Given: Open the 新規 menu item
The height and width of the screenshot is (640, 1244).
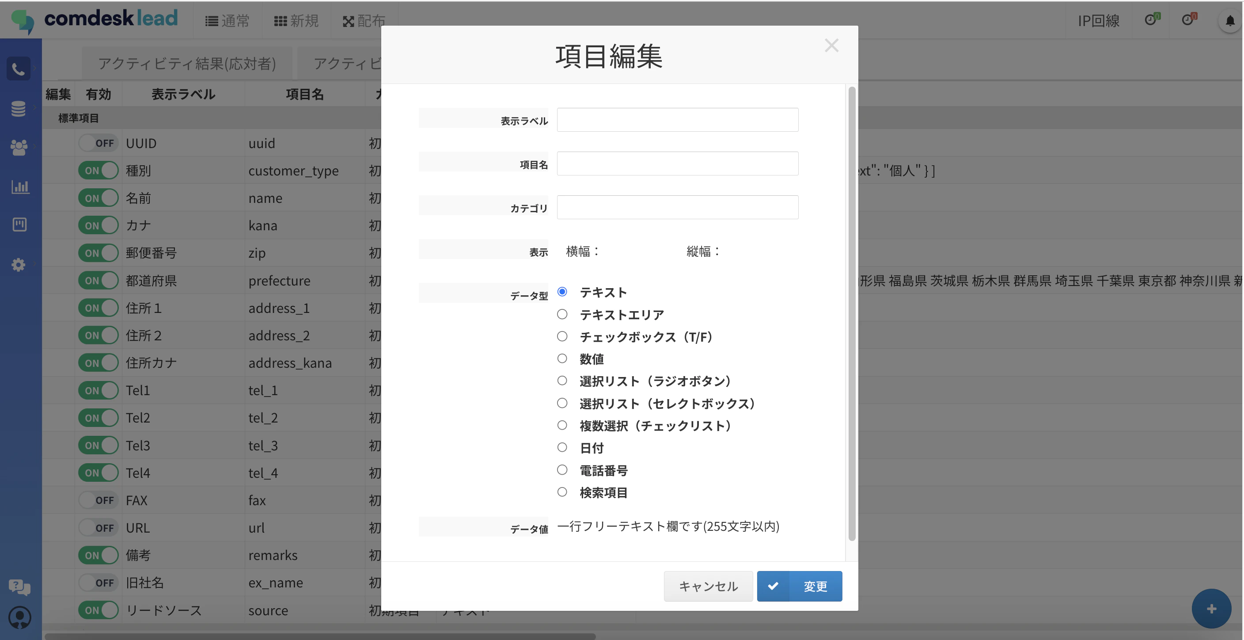Looking at the screenshot, I should coord(296,21).
